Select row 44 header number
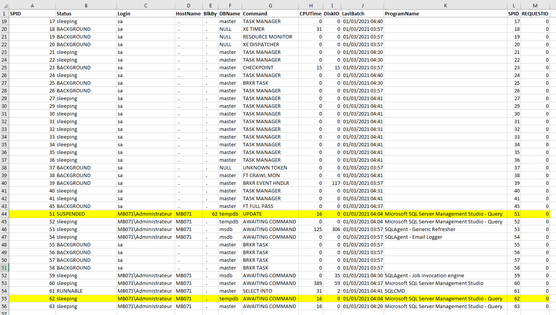Screen dimensions: 556x315 pyautogui.click(x=5, y=214)
